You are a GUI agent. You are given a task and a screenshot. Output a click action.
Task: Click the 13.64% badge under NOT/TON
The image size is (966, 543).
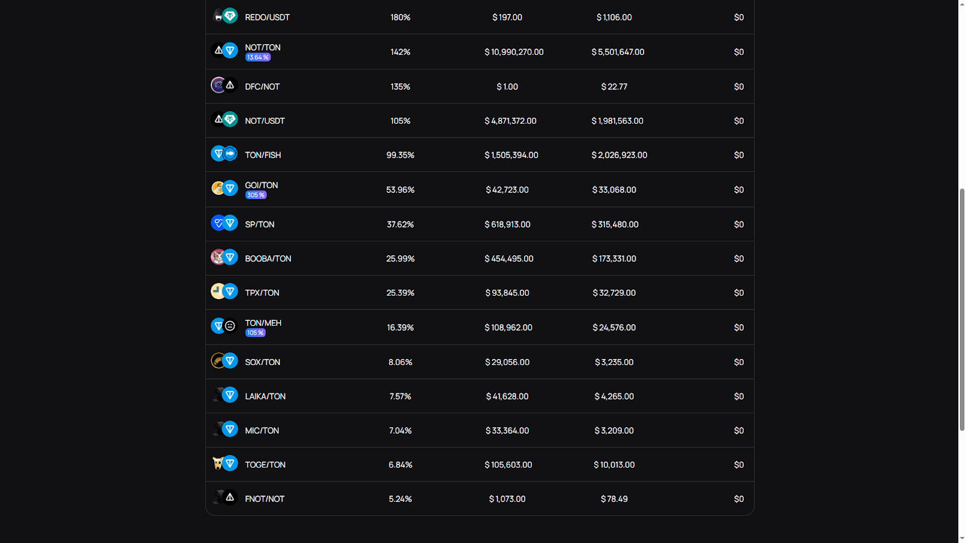pos(258,57)
